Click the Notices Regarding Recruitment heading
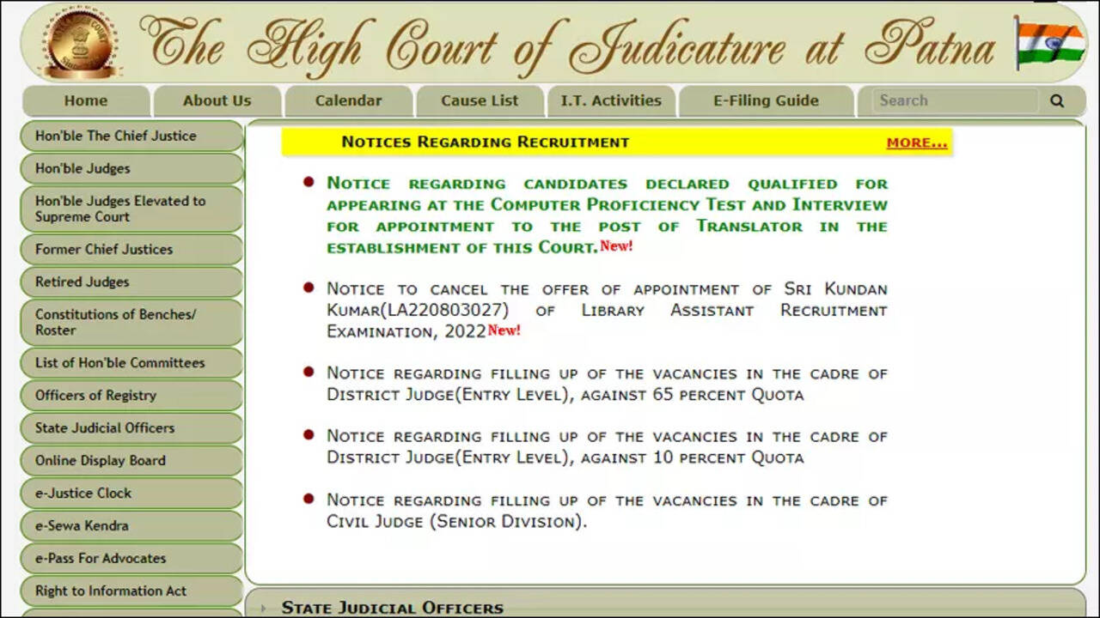1100x618 pixels. click(x=486, y=142)
